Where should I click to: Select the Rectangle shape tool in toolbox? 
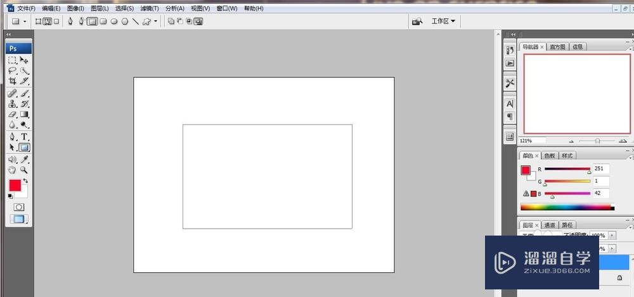coord(24,148)
